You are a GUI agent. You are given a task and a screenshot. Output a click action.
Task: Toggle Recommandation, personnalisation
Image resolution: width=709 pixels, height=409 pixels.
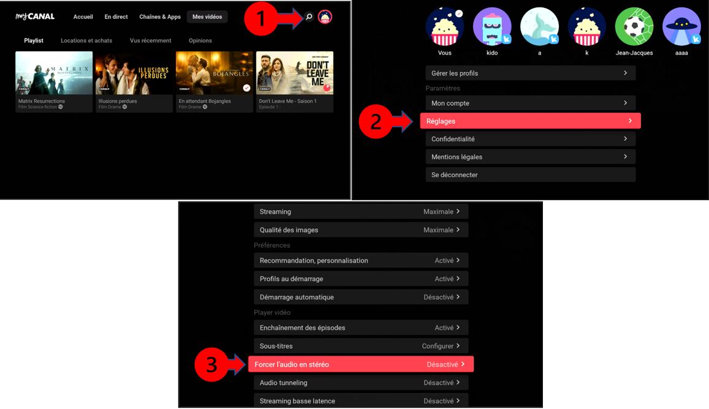[361, 260]
